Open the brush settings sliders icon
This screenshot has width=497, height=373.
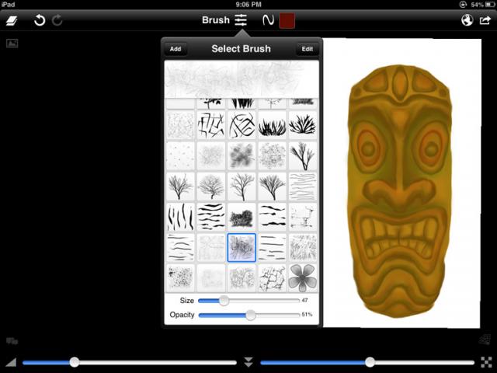pos(242,20)
